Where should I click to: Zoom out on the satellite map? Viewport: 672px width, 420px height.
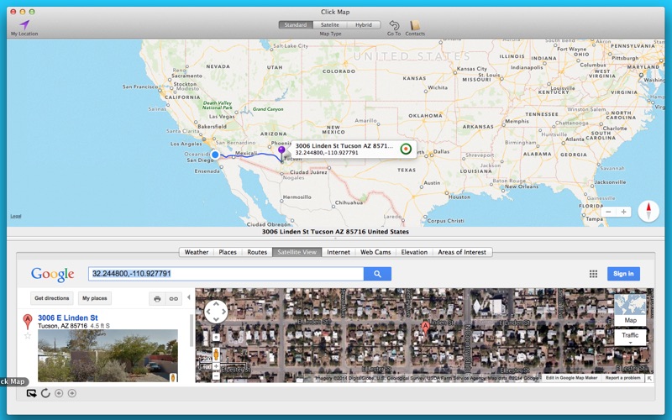click(216, 376)
